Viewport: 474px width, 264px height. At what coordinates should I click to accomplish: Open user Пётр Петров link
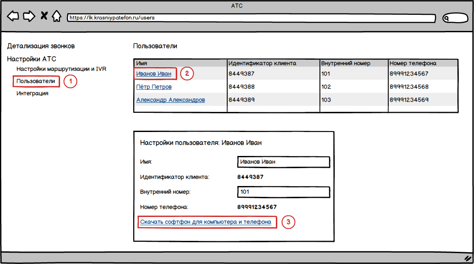coord(154,87)
